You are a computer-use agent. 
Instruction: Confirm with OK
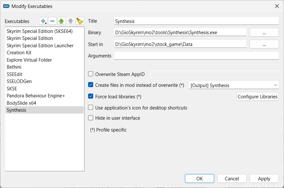pyautogui.click(x=199, y=178)
